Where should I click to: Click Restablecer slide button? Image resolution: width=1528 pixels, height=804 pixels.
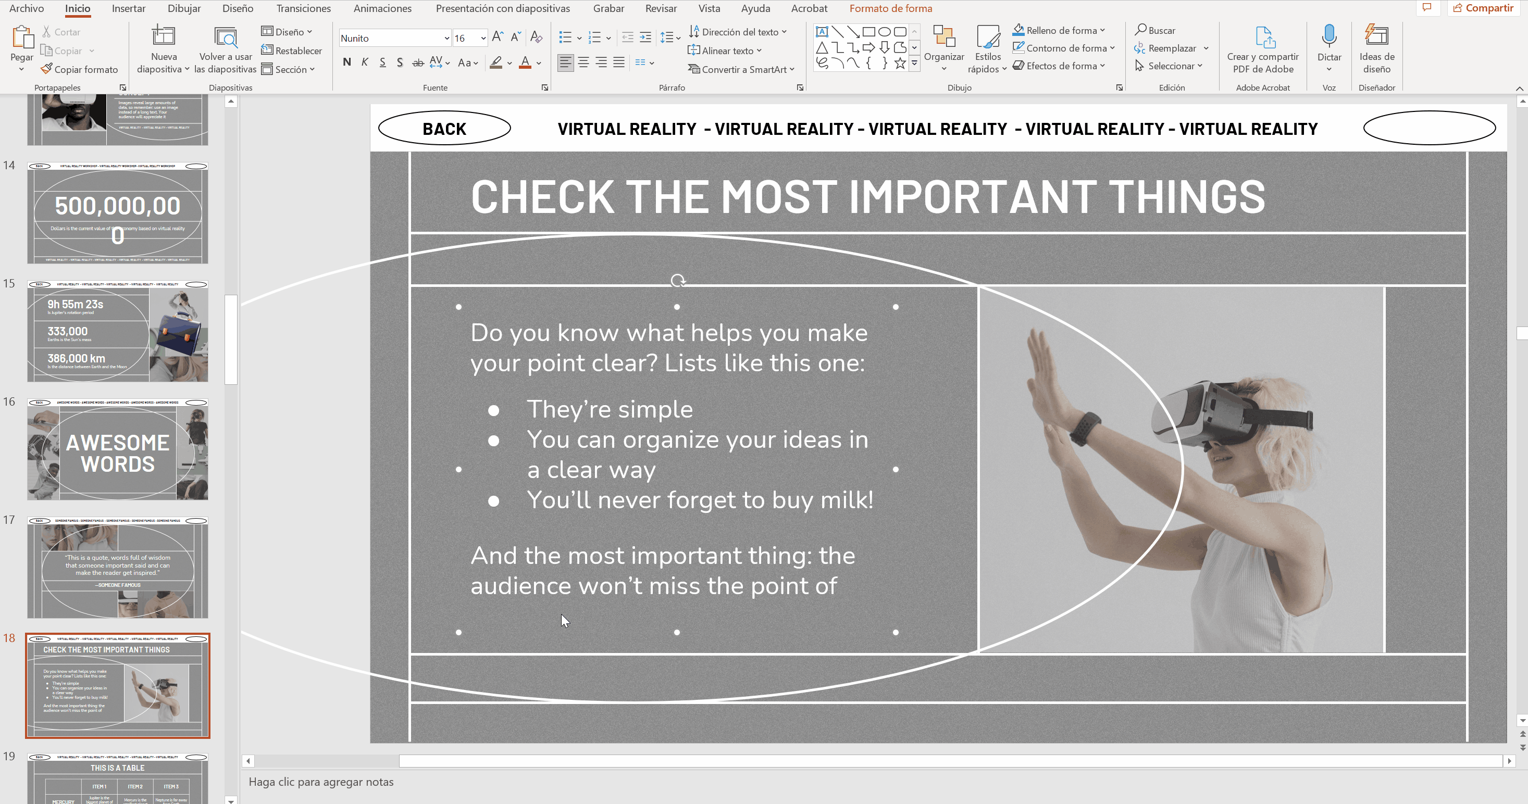[292, 51]
